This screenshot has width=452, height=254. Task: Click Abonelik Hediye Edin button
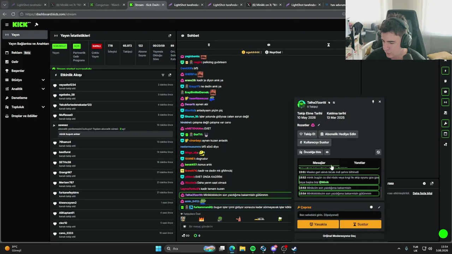coord(338,134)
